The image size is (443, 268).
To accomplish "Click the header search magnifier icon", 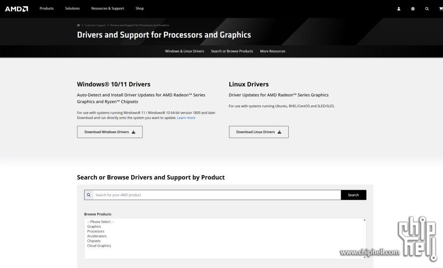I will [427, 9].
